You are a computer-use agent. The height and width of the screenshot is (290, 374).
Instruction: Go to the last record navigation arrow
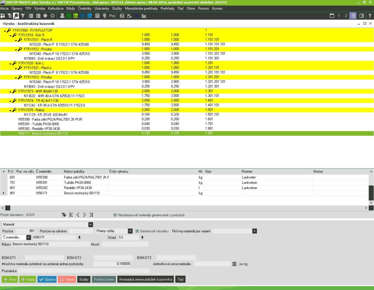(x=91, y=215)
